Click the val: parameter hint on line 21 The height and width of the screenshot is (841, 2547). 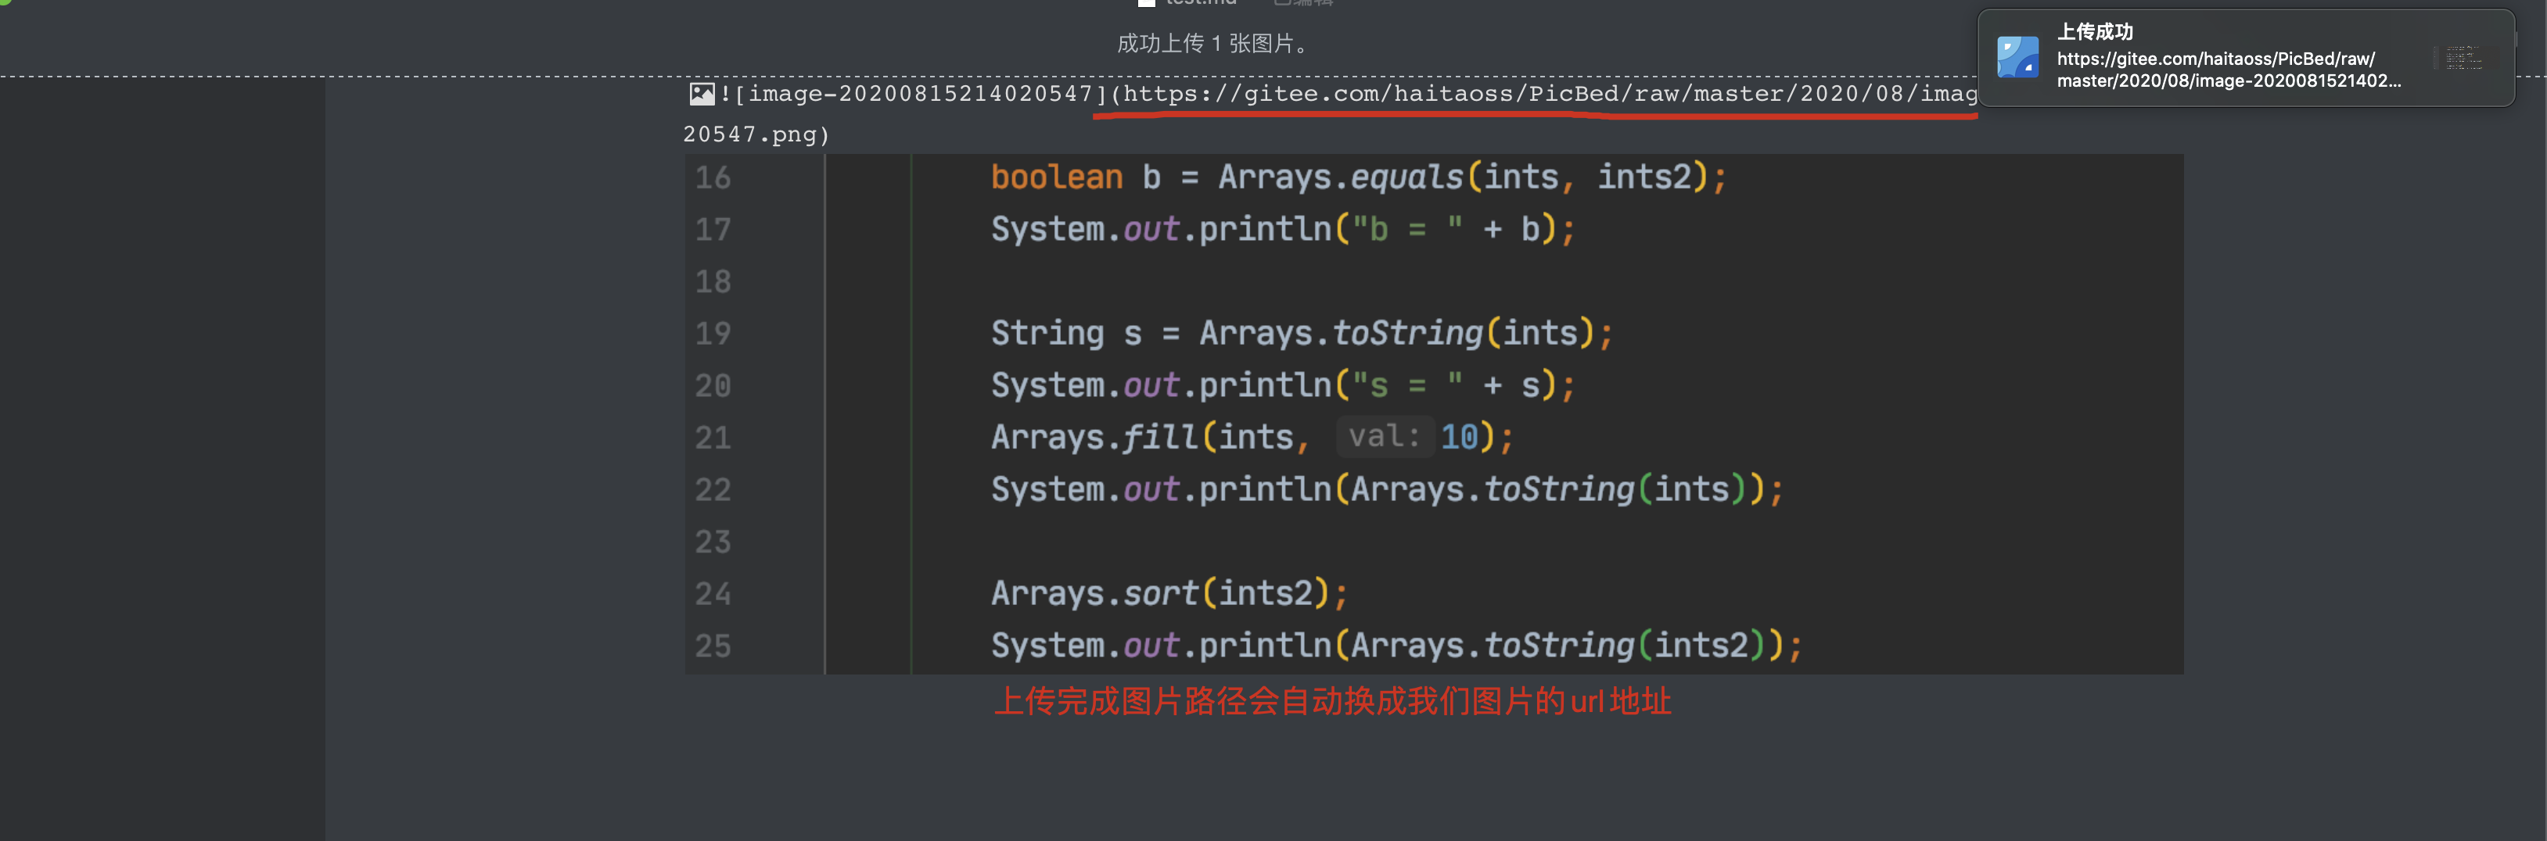tap(1383, 437)
